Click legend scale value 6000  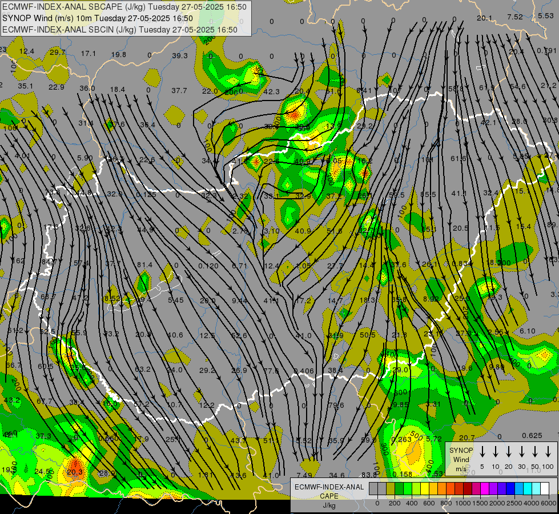(x=549, y=503)
